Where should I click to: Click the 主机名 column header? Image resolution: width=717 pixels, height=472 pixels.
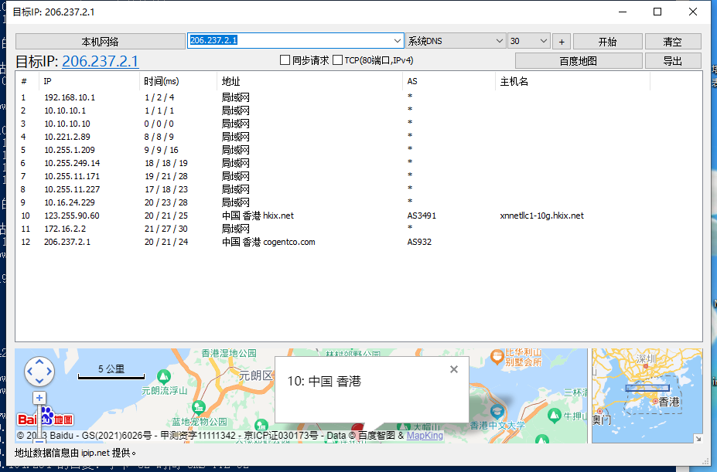(x=514, y=82)
